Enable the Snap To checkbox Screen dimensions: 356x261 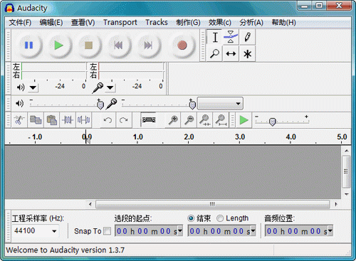(x=108, y=231)
